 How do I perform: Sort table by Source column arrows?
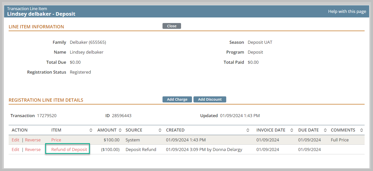pyautogui.click(x=160, y=130)
